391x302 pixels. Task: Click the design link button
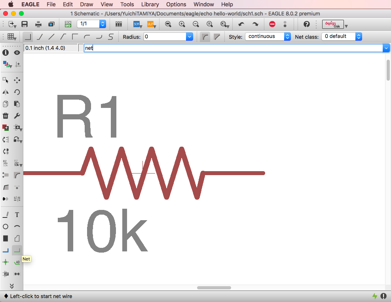click(333, 25)
